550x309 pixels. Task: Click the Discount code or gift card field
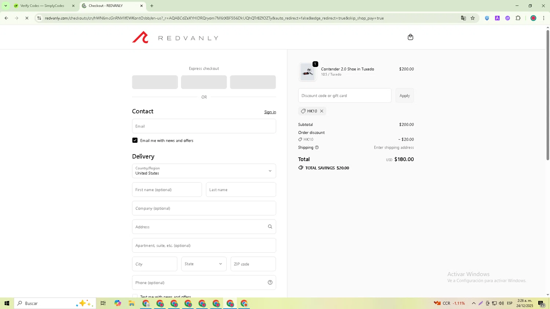(x=345, y=96)
